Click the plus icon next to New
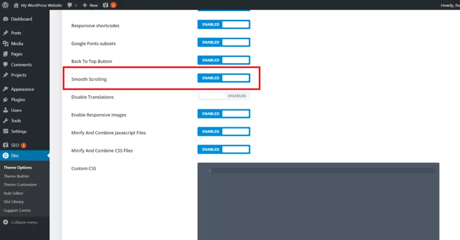 [85, 5]
